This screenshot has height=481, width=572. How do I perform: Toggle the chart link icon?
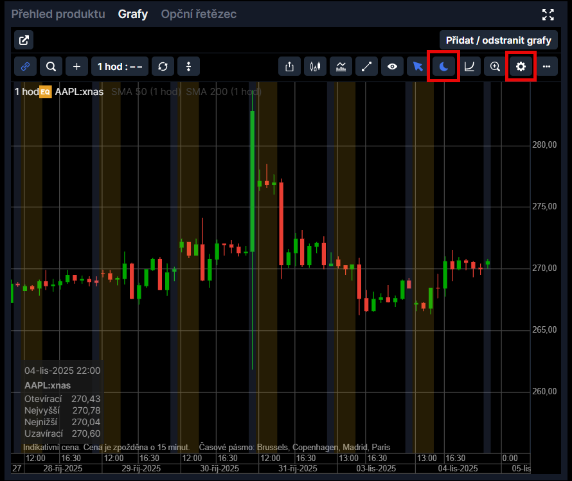coord(25,66)
